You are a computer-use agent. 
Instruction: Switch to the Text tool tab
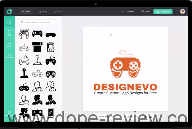tap(9, 33)
